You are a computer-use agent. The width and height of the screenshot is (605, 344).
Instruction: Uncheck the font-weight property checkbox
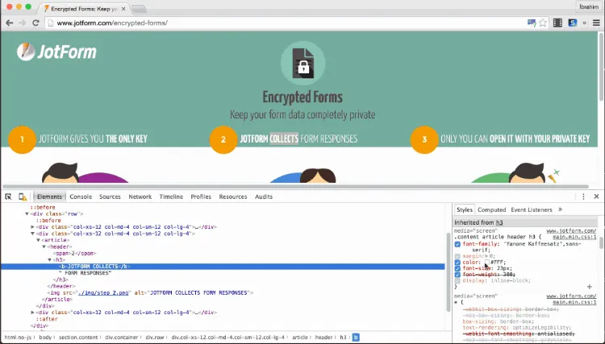coord(457,275)
